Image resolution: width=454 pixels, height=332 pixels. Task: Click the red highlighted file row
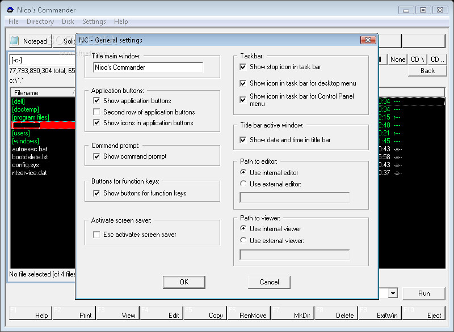click(x=43, y=125)
